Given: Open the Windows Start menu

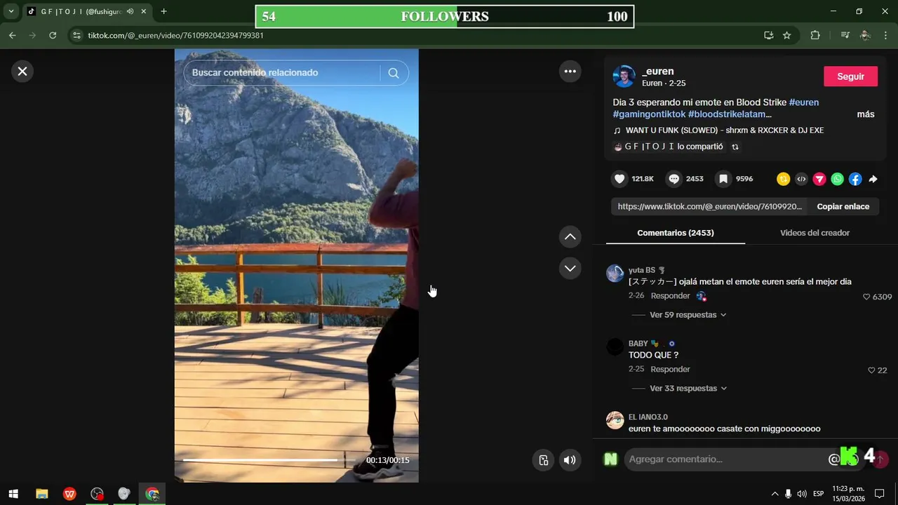Looking at the screenshot, I should [13, 494].
